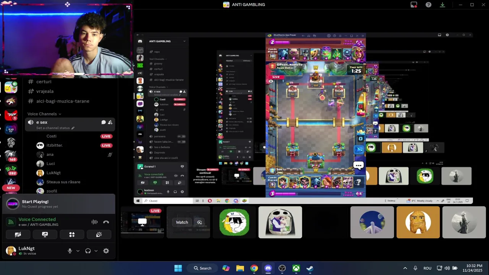489x275 pixels.
Task: Open volume control in system tray
Action: click(447, 268)
